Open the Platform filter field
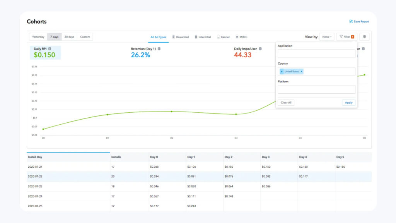Screen dimensions: 396x223 click(316, 89)
